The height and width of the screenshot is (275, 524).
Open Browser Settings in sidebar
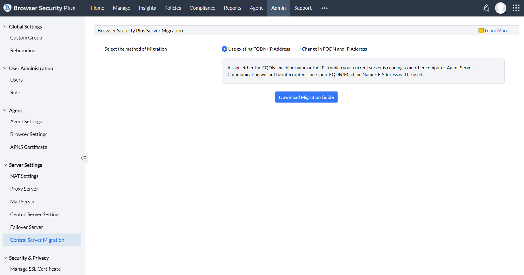point(29,134)
